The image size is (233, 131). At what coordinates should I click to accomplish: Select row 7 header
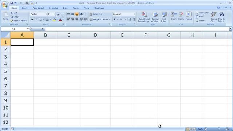(5, 86)
